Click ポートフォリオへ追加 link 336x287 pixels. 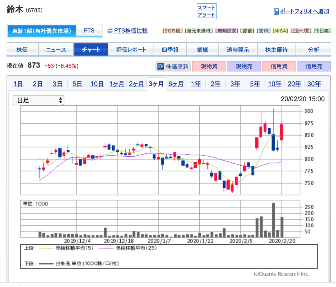coord(305,11)
